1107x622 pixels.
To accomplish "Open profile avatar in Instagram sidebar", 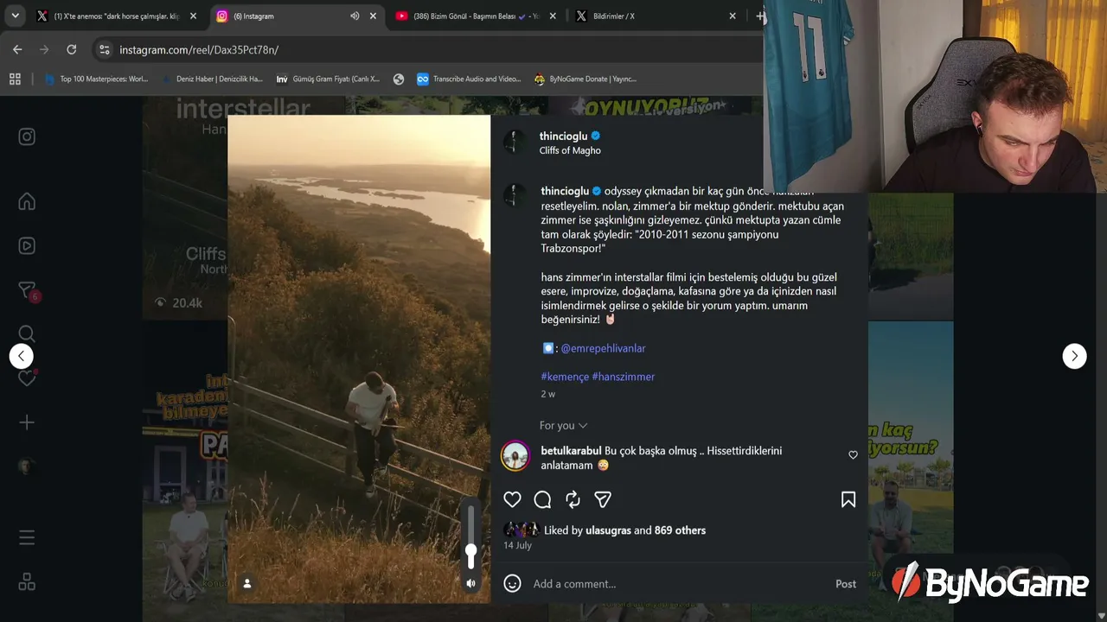I will coord(27,466).
